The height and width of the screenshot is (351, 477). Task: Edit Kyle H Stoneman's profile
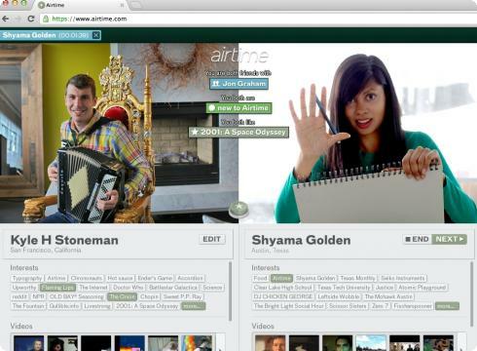point(212,239)
